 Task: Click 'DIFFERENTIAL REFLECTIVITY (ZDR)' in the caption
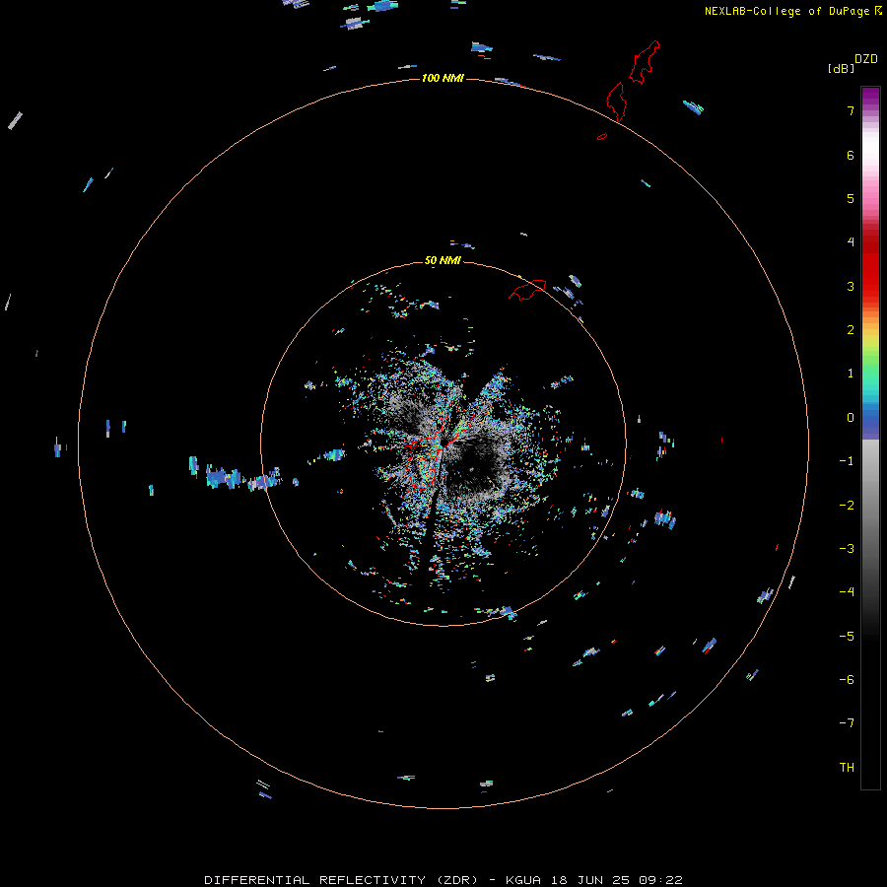(341, 880)
